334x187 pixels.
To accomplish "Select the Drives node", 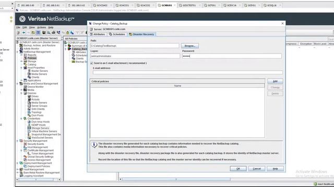I will click(35, 96).
